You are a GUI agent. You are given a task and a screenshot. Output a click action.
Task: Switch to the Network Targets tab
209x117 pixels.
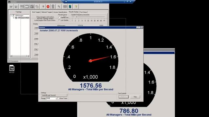pyautogui.click(x=47, y=12)
